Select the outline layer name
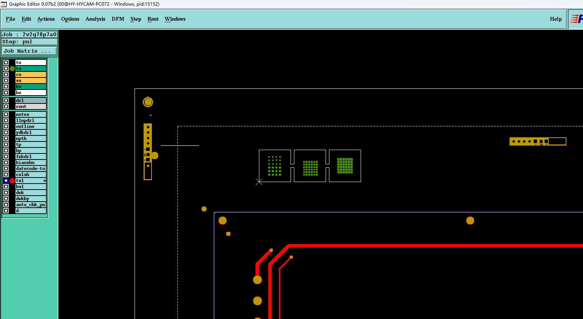Image resolution: width=583 pixels, height=319 pixels. coord(31,126)
